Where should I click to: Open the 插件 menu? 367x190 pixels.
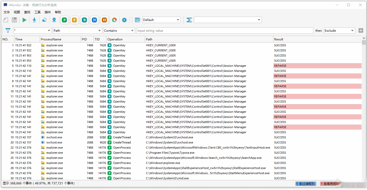point(48,12)
